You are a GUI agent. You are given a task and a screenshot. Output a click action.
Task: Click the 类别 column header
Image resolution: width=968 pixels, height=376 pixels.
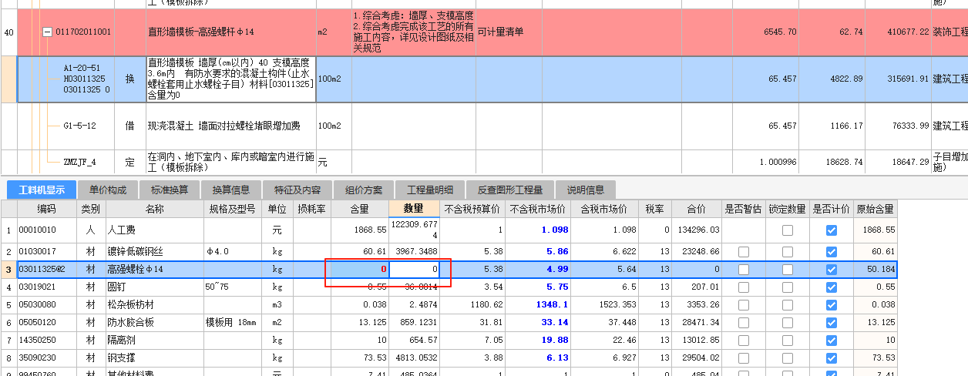click(x=90, y=209)
